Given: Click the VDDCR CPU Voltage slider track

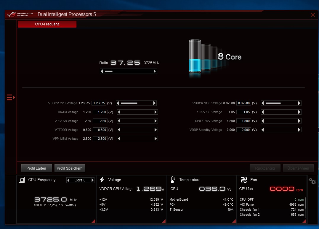Looking at the screenshot, I should (x=136, y=103).
